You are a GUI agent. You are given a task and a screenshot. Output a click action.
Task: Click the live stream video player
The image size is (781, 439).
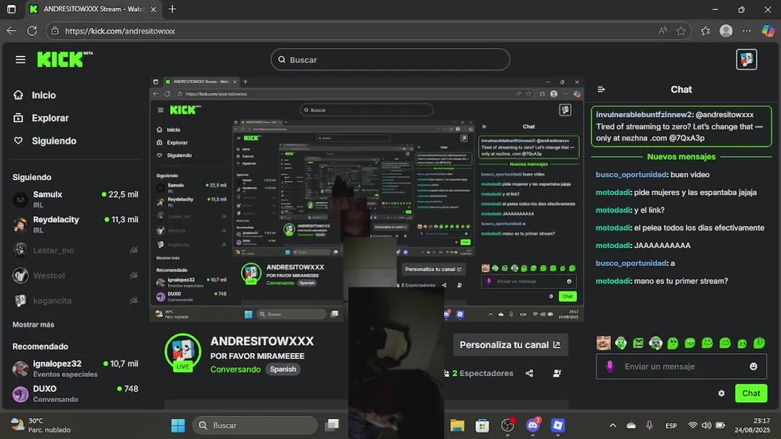point(367,199)
